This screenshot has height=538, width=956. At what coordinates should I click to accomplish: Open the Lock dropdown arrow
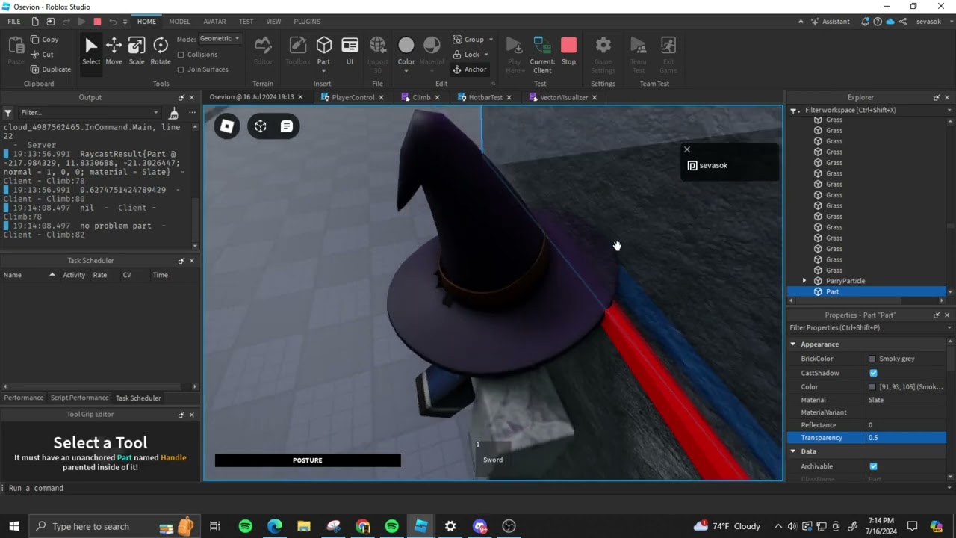click(486, 55)
